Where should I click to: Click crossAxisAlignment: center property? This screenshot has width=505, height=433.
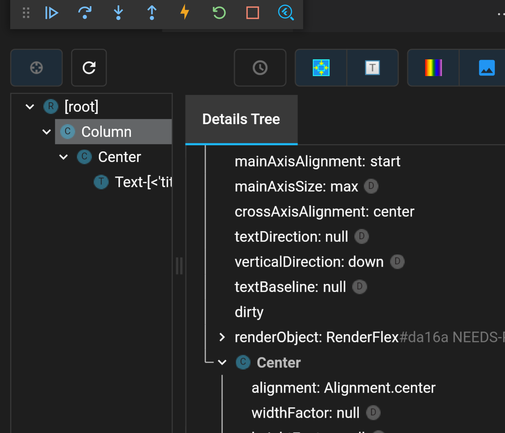point(325,212)
